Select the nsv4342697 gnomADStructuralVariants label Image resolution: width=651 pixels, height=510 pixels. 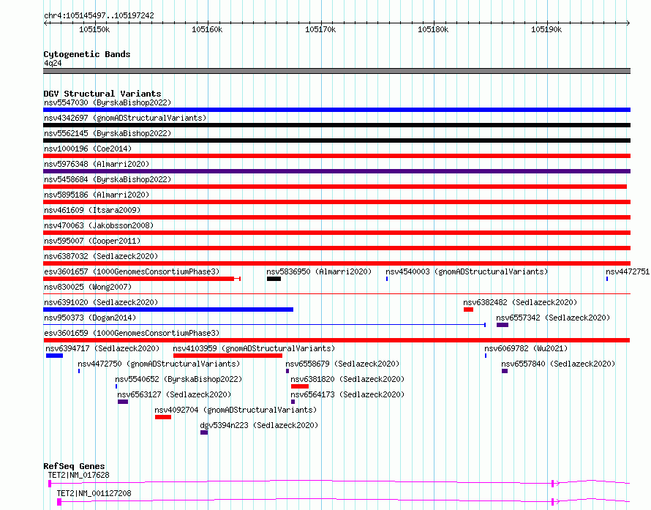(x=125, y=118)
